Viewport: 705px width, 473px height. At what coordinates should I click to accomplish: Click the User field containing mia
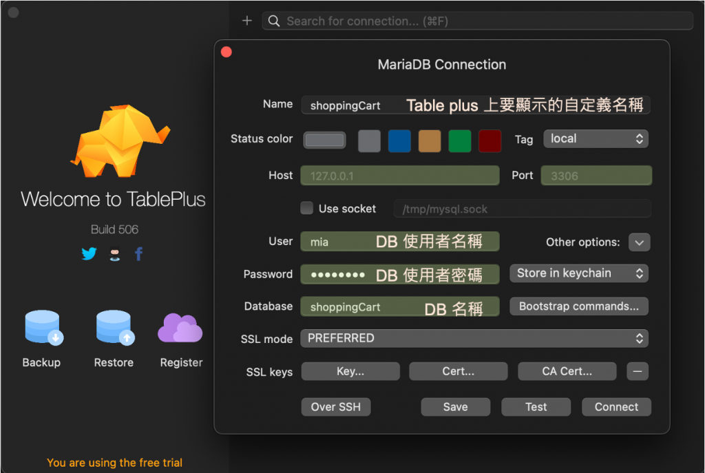pos(400,242)
